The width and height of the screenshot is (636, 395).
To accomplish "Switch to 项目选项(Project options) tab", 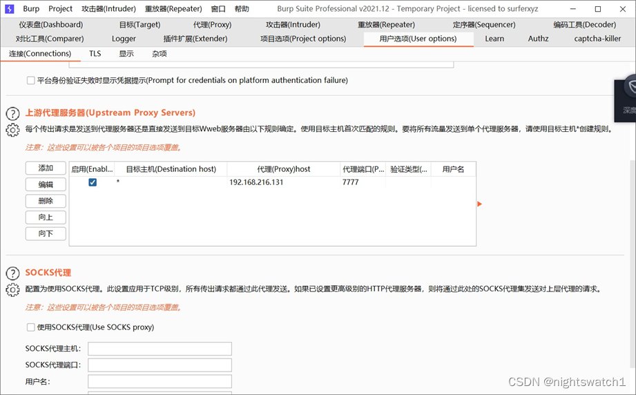I will pyautogui.click(x=303, y=39).
